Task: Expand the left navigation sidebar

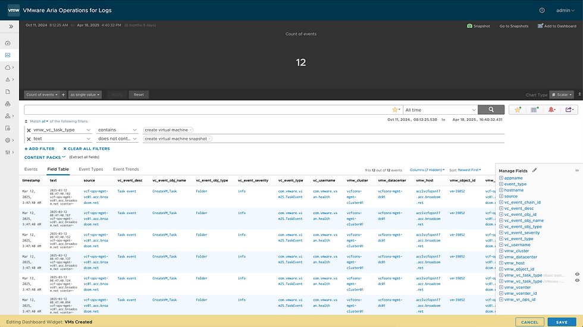Action: (x=11, y=26)
